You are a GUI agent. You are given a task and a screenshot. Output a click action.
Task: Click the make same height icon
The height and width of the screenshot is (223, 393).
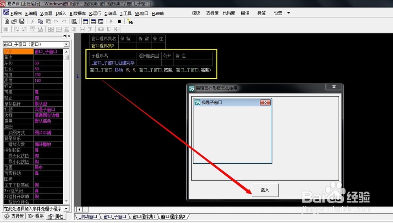click(109, 29)
